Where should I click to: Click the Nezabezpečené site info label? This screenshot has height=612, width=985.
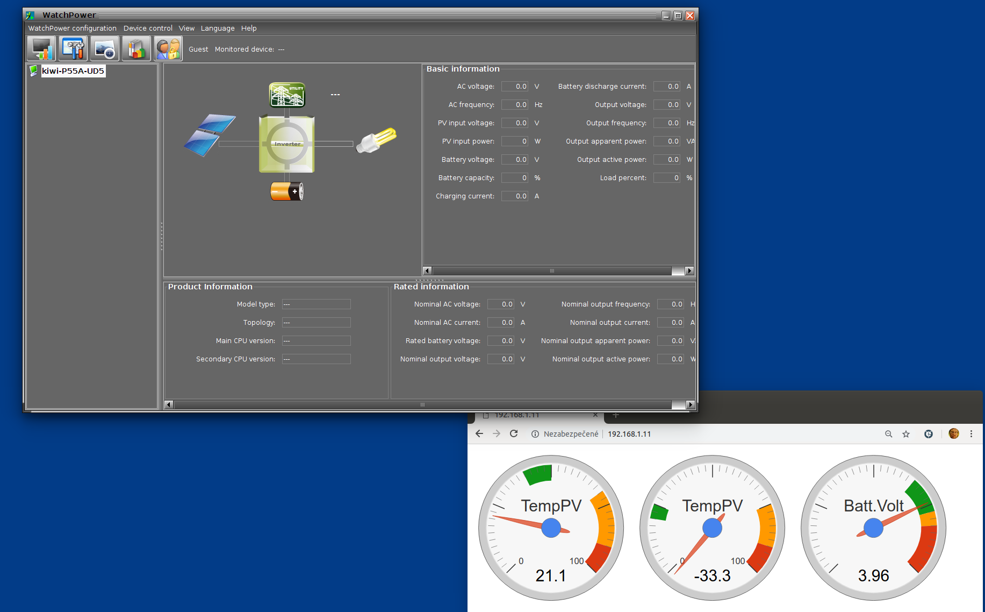click(570, 434)
